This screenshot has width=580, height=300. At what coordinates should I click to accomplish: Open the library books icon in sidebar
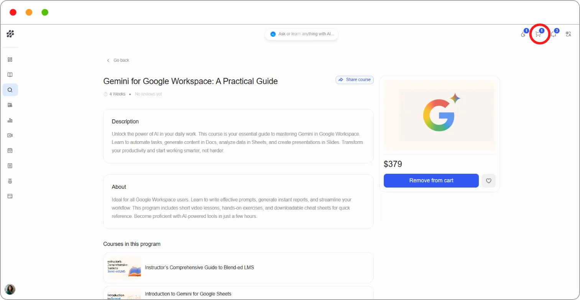[x=10, y=105]
